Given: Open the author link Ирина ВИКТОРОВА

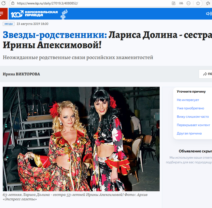Looking at the screenshot, I should (22, 74).
